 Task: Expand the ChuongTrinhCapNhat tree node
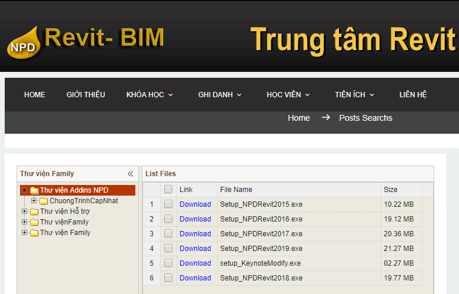[x=34, y=200]
